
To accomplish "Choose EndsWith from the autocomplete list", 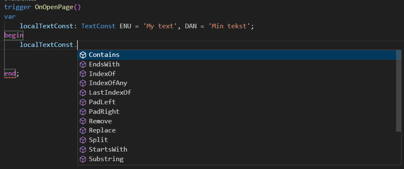I will click(x=104, y=64).
